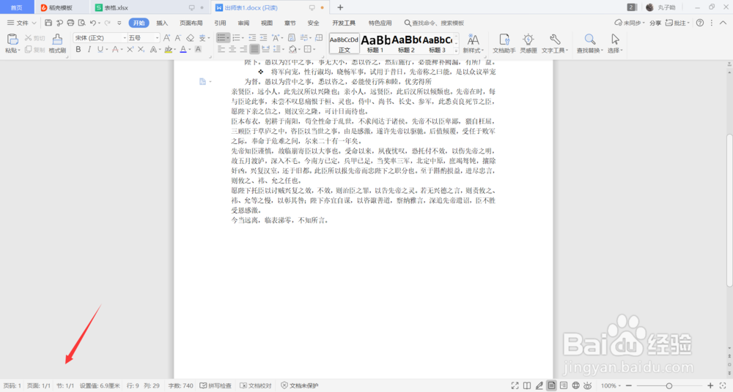This screenshot has width=733, height=392.
Task: Open a new tab with the plus button
Action: (x=340, y=7)
